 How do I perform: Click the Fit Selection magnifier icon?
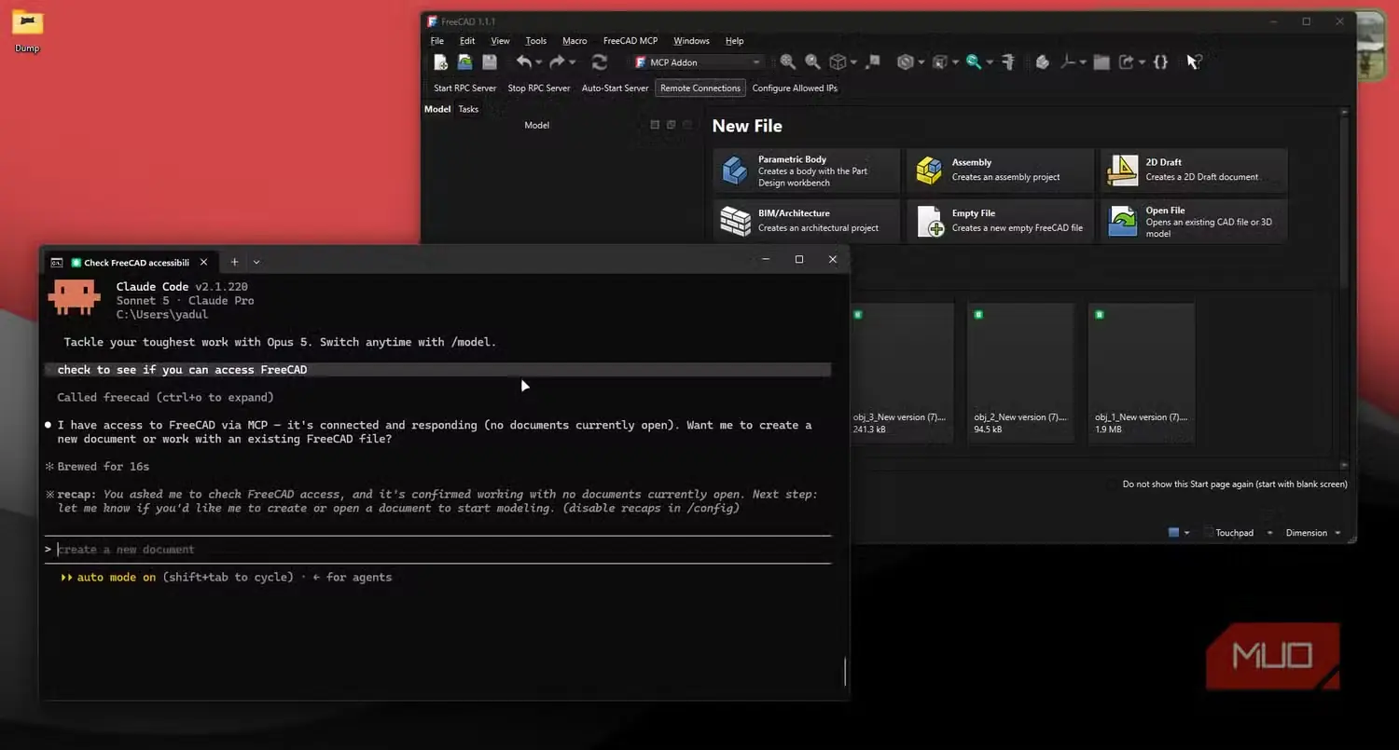(x=812, y=62)
